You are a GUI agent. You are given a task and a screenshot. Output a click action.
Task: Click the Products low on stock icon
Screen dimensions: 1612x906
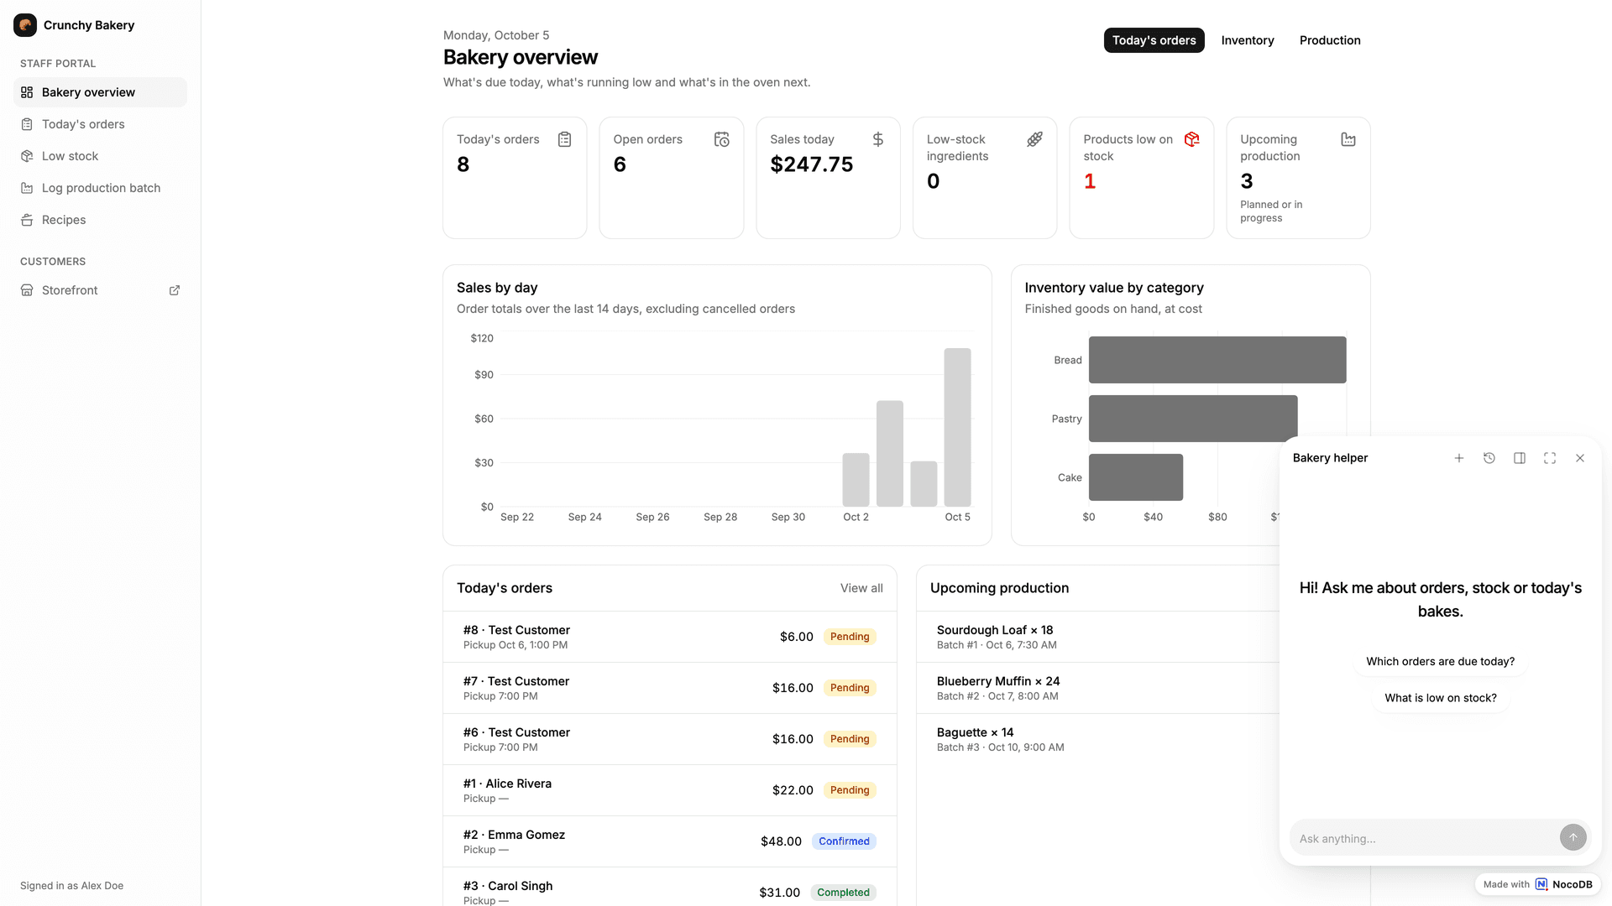pos(1191,139)
